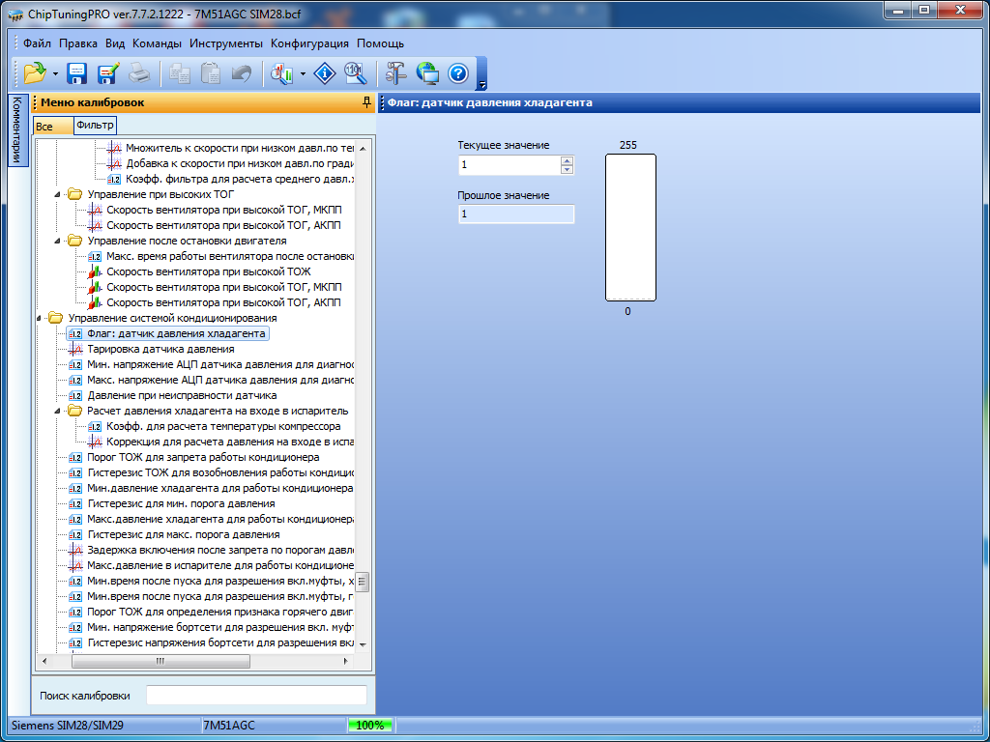
Task: Click the blue question mark help icon
Action: click(457, 73)
